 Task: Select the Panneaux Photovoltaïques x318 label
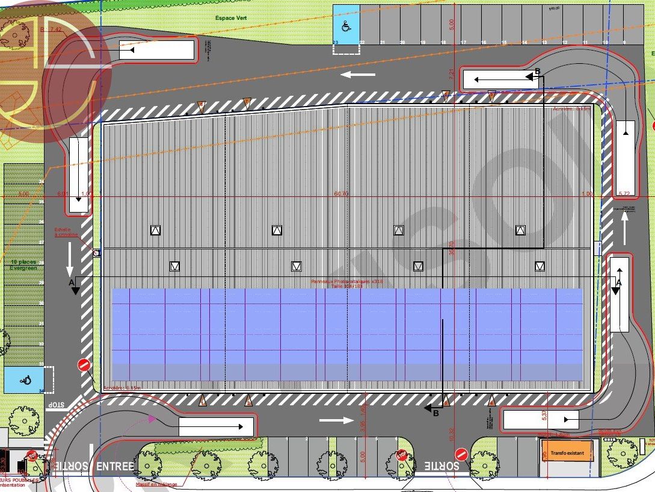(346, 284)
